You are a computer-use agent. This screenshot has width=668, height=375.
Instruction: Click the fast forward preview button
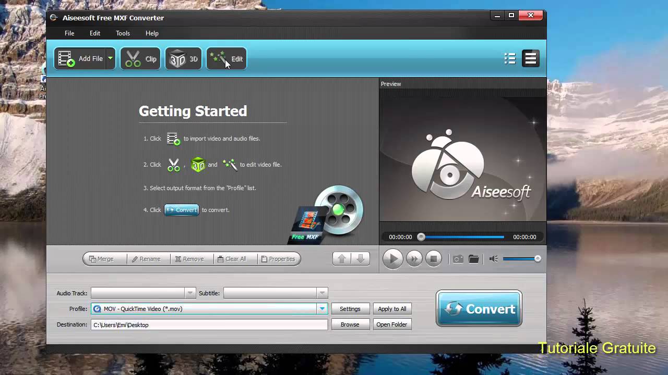coord(414,259)
